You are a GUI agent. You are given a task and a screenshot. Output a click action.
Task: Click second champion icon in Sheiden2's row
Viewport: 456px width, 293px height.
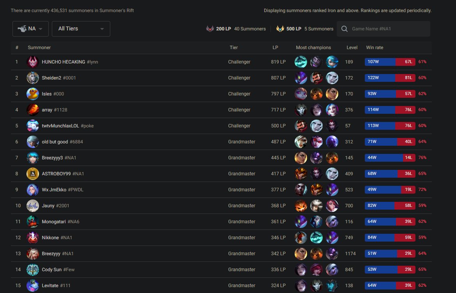pos(316,78)
